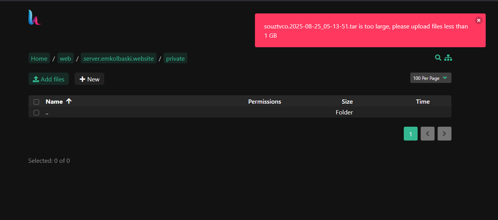Sort the file list by Time column
This screenshot has height=220, width=498.
[423, 102]
